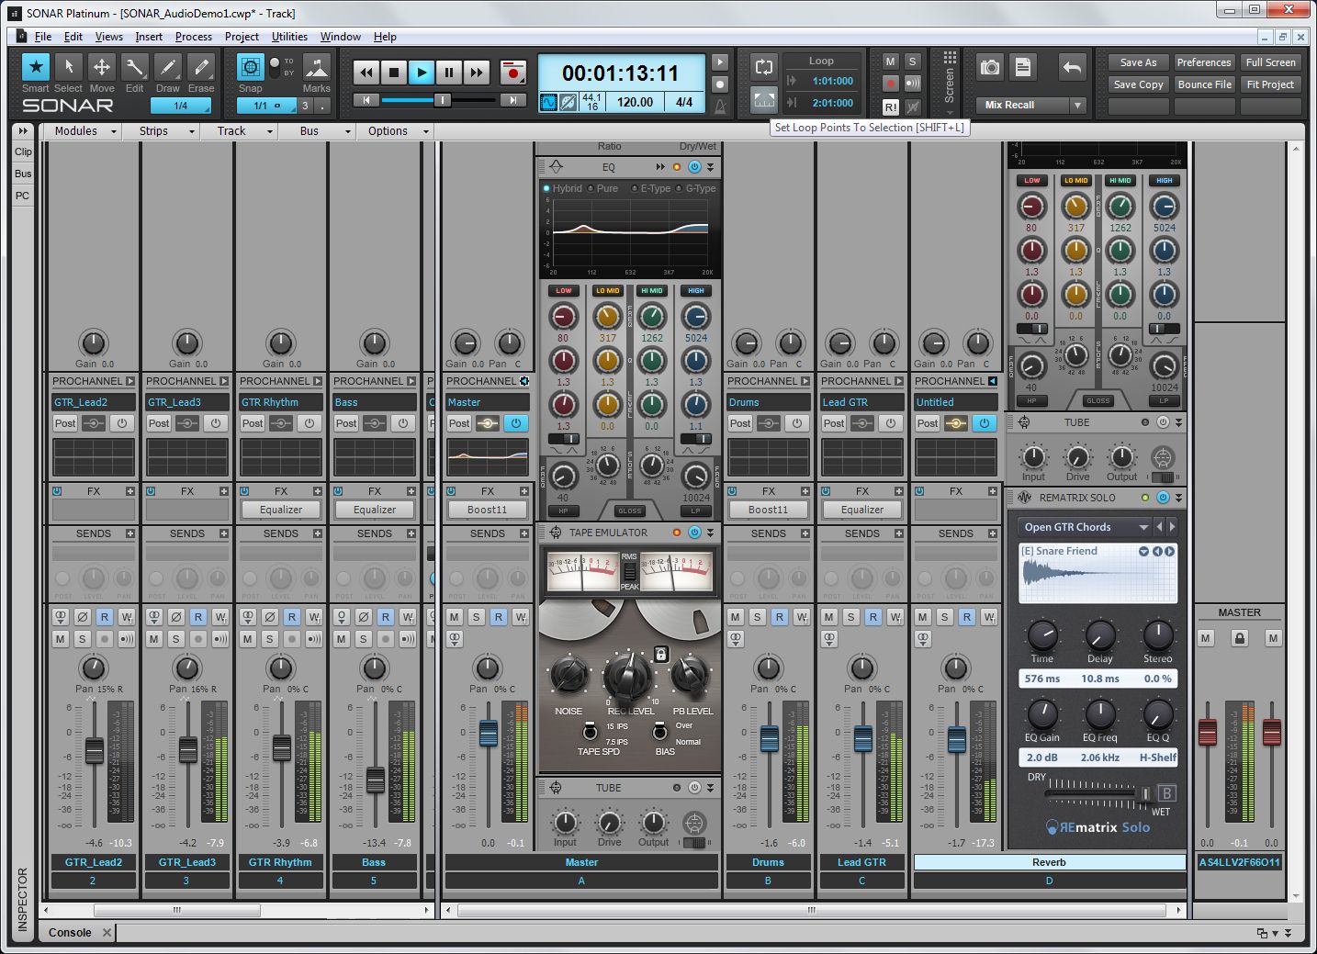Image resolution: width=1317 pixels, height=954 pixels.
Task: Click the global Solo S button
Action: 912,62
